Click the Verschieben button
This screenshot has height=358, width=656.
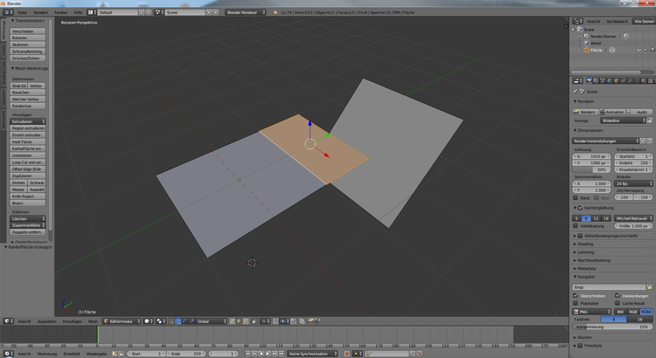pyautogui.click(x=29, y=31)
